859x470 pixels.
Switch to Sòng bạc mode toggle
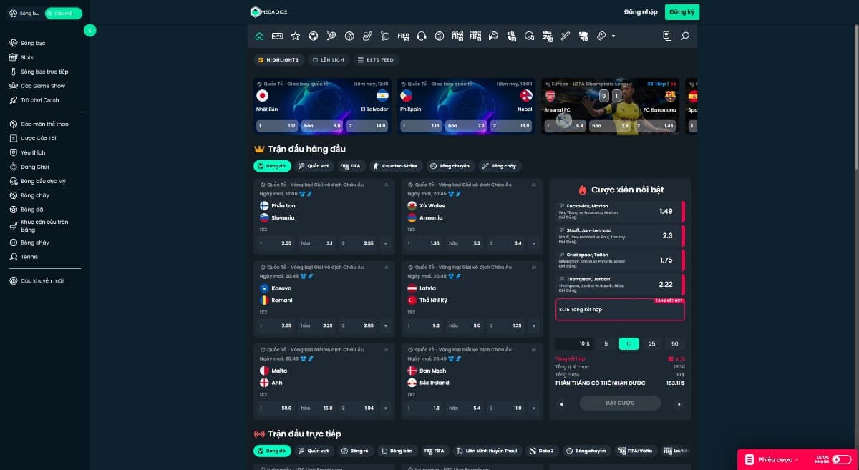[x=24, y=13]
